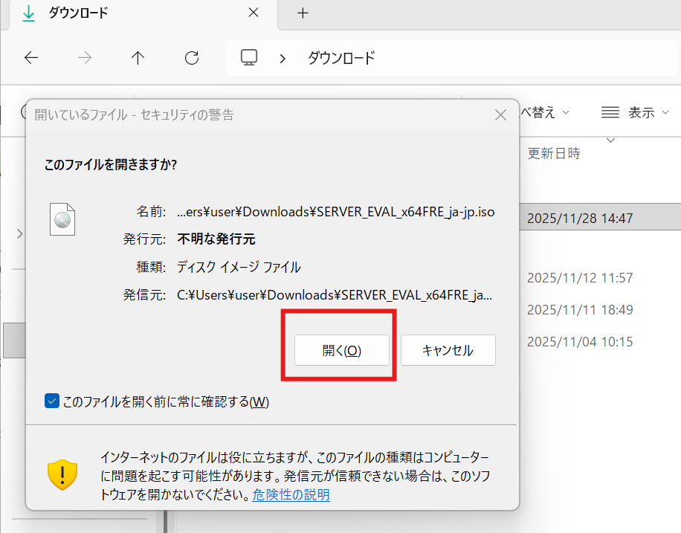The image size is (681, 533).
Task: Go back in Explorer navigation
Action: pyautogui.click(x=31, y=58)
